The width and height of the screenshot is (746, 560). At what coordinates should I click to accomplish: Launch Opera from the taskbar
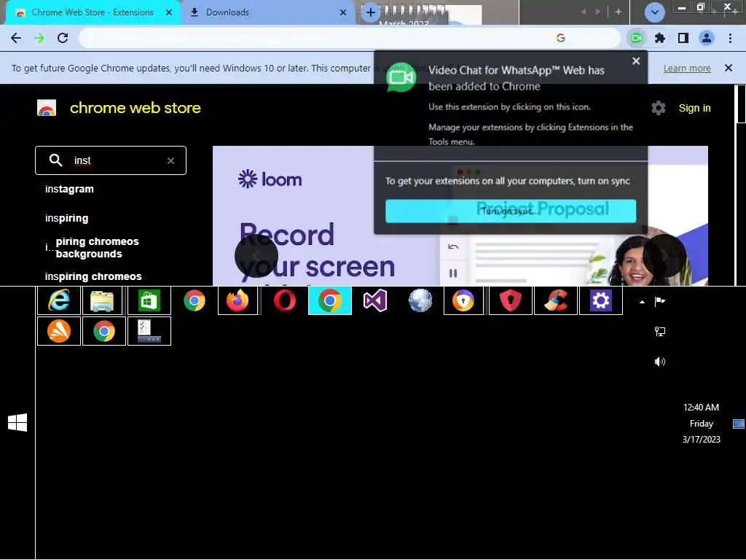285,300
